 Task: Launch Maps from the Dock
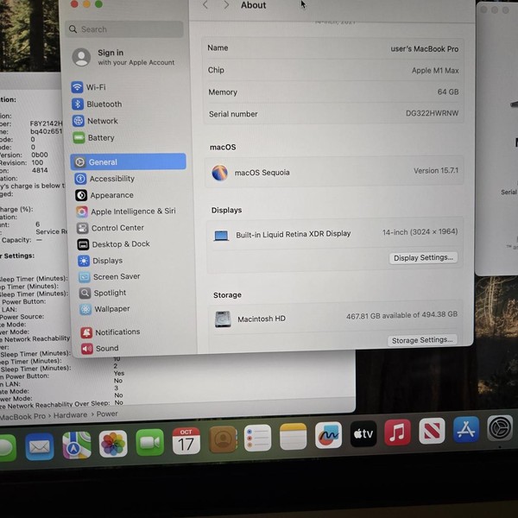(77, 445)
